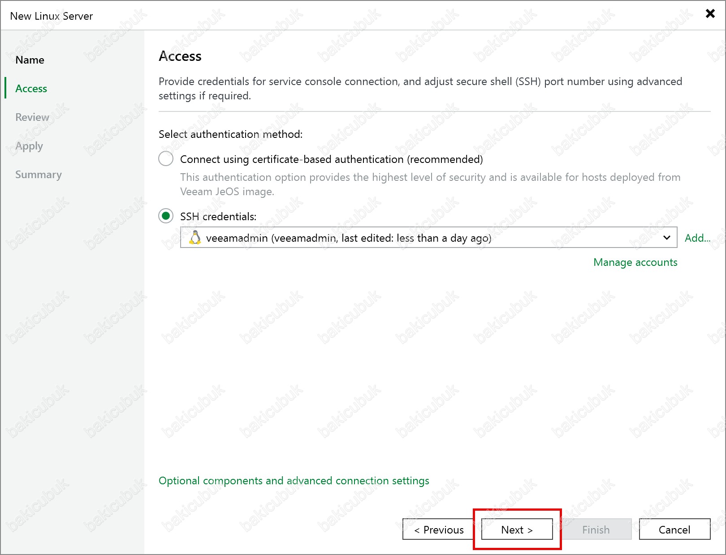Click the Access page heading
This screenshot has height=555, width=726.
pyautogui.click(x=180, y=56)
